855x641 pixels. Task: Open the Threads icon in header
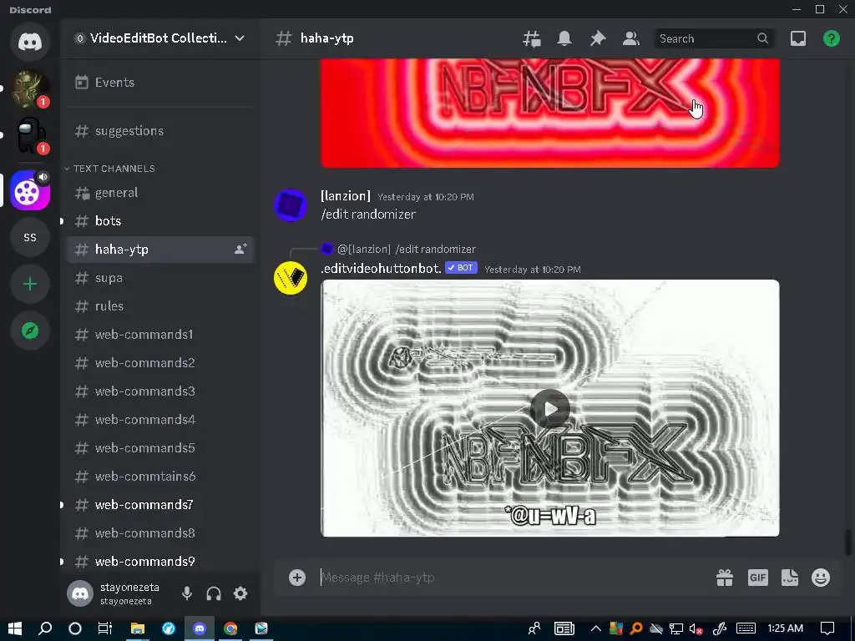click(532, 38)
